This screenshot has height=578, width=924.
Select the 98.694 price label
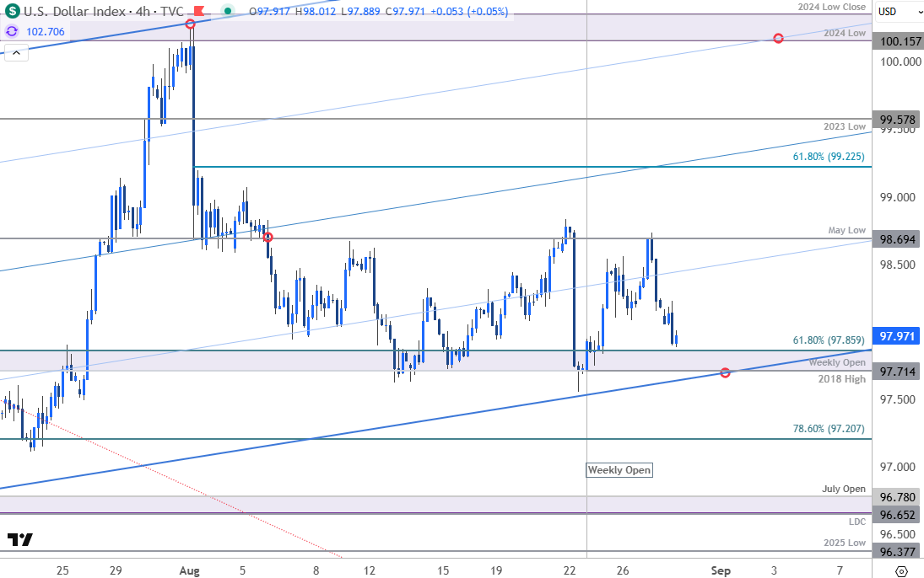coord(898,239)
